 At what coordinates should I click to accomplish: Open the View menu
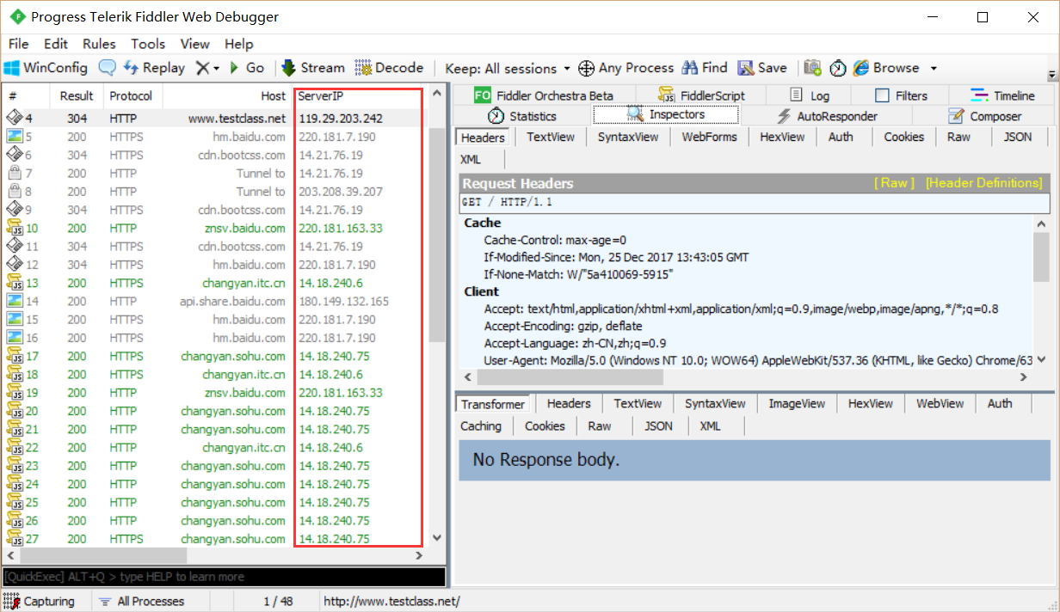click(x=195, y=44)
